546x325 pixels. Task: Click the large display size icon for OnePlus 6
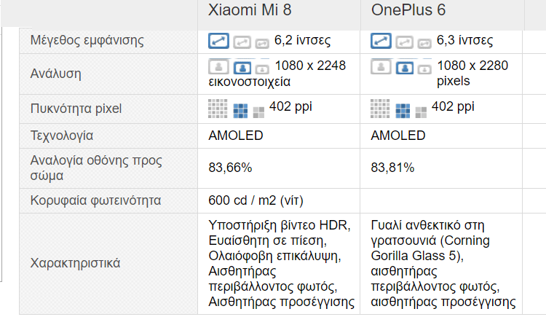(381, 41)
